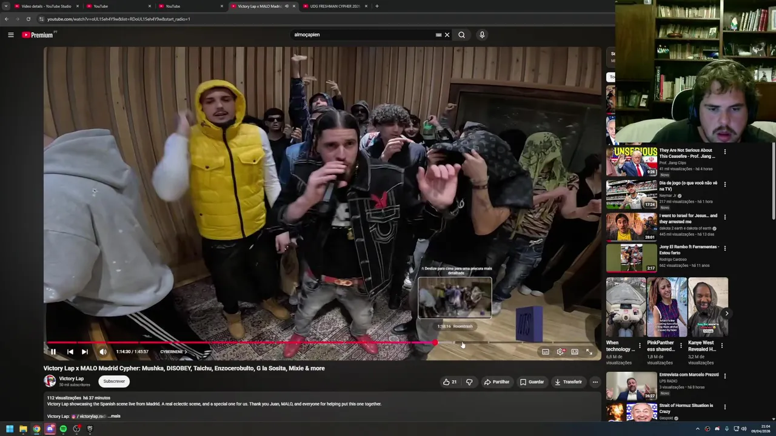
Task: Open options for Jony El Rambo video
Action: point(724,248)
